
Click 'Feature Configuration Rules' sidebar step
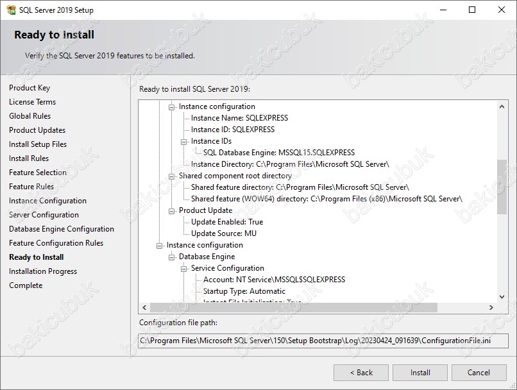pos(56,243)
